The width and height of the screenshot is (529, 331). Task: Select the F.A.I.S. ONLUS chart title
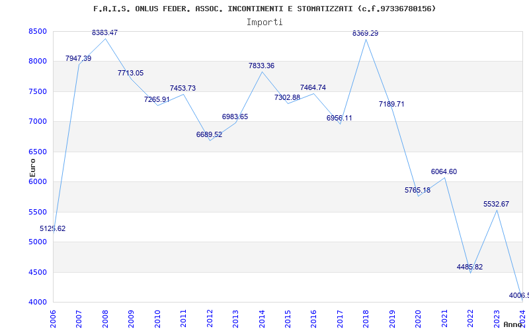click(264, 9)
